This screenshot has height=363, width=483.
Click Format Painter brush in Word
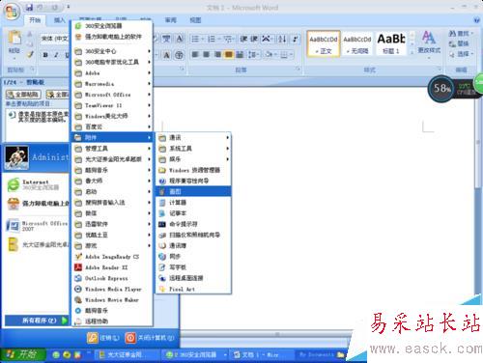pyautogui.click(x=30, y=55)
